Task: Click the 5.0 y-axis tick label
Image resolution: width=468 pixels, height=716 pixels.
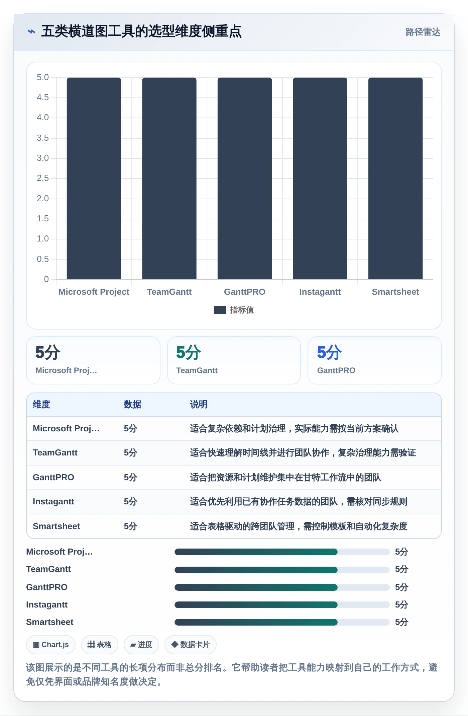Action: click(x=43, y=77)
